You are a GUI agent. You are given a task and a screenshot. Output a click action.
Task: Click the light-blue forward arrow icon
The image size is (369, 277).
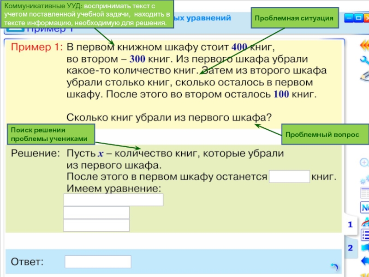(x=365, y=247)
